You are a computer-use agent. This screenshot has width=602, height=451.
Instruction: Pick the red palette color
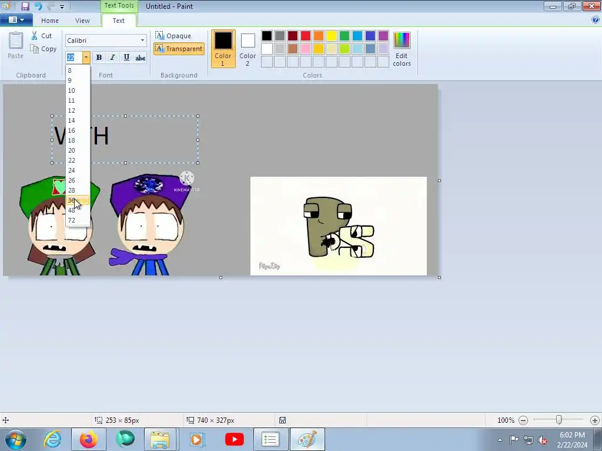click(x=306, y=36)
